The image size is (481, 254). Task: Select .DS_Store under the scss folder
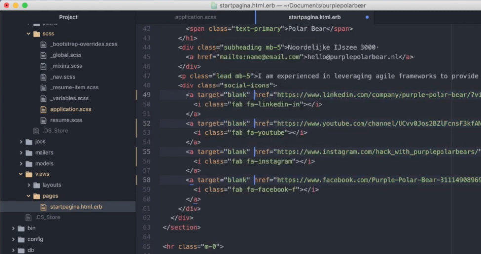click(x=55, y=131)
